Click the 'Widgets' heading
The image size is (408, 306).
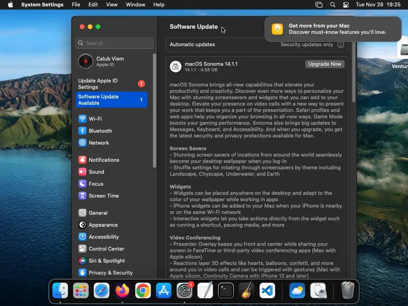pos(180,187)
